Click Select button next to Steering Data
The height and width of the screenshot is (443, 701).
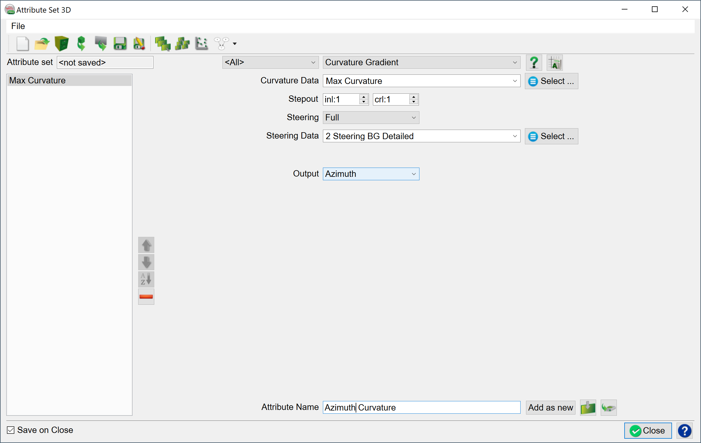click(x=551, y=136)
